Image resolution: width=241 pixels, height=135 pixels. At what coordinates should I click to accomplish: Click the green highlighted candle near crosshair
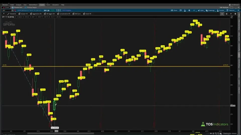click(x=54, y=105)
